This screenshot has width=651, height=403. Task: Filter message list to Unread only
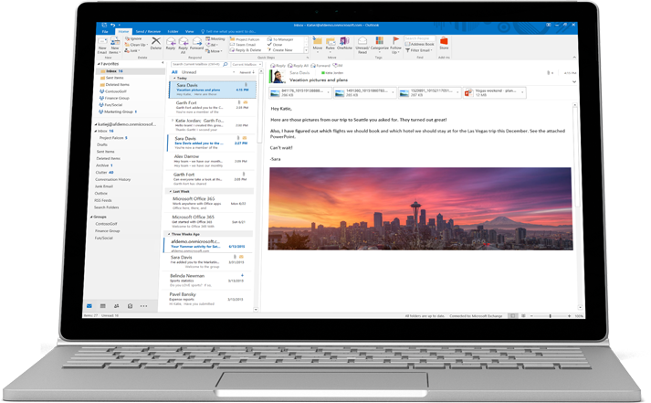click(x=188, y=72)
